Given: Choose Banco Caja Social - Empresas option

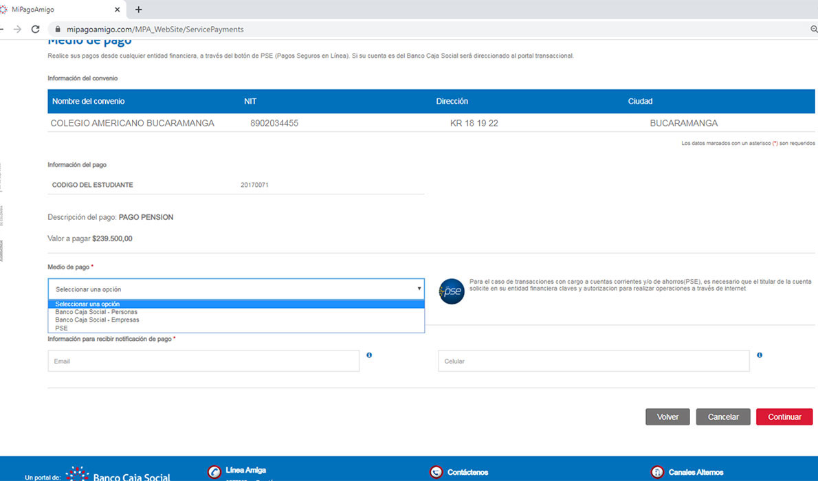Looking at the screenshot, I should (97, 320).
